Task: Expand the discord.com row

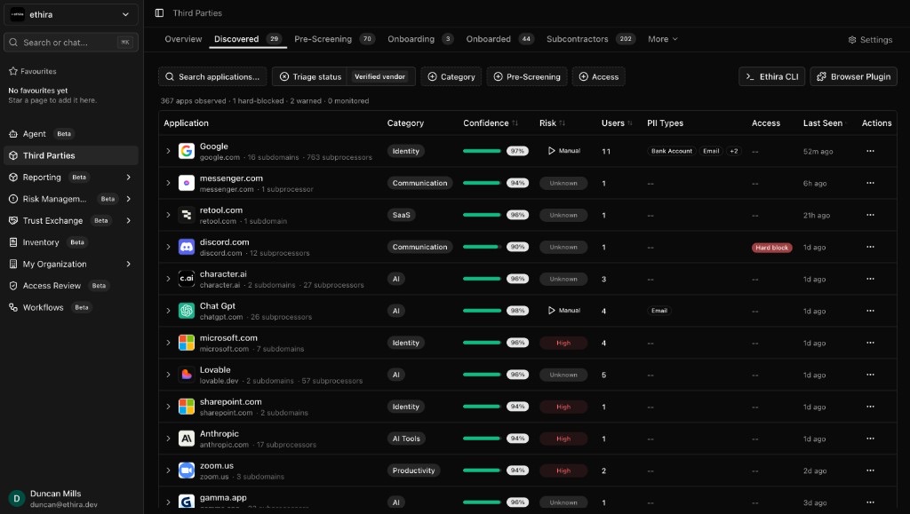Action: coord(168,247)
